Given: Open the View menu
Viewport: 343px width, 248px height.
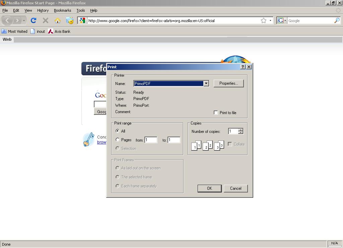Looking at the screenshot, I should pyautogui.click(x=28, y=10).
